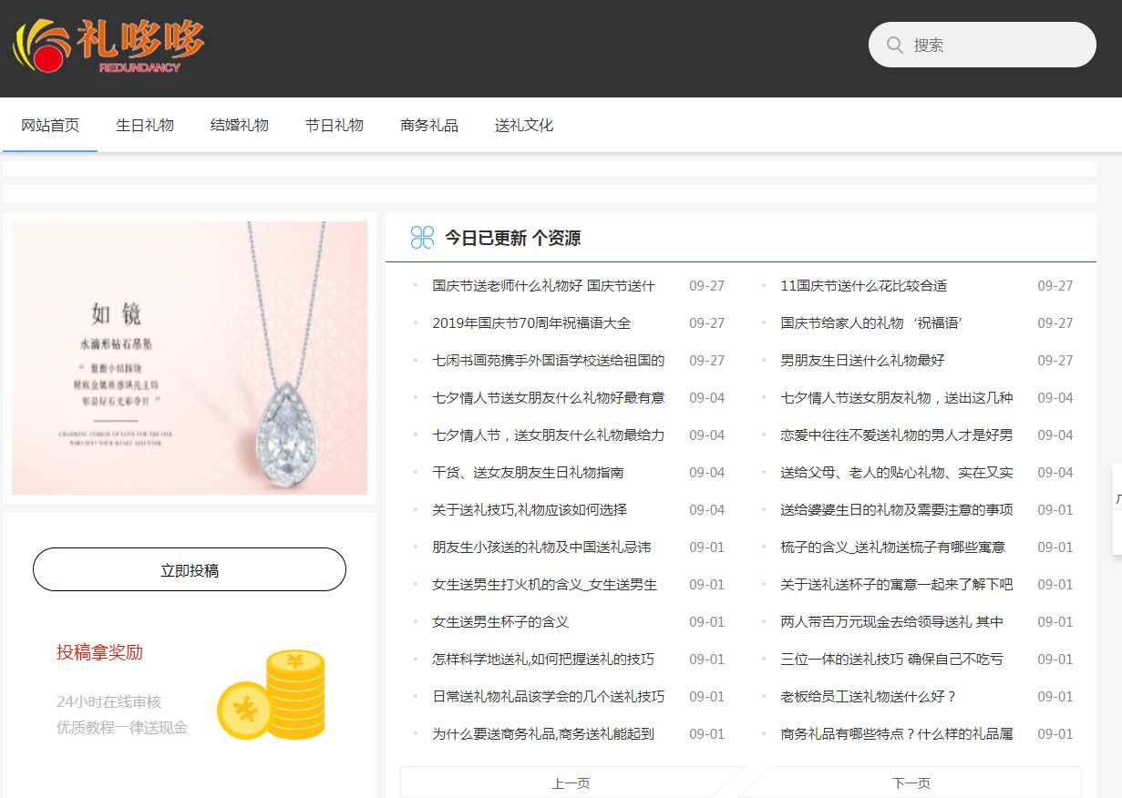Open the 节日礼物 menu item
The height and width of the screenshot is (798, 1122).
click(x=335, y=126)
